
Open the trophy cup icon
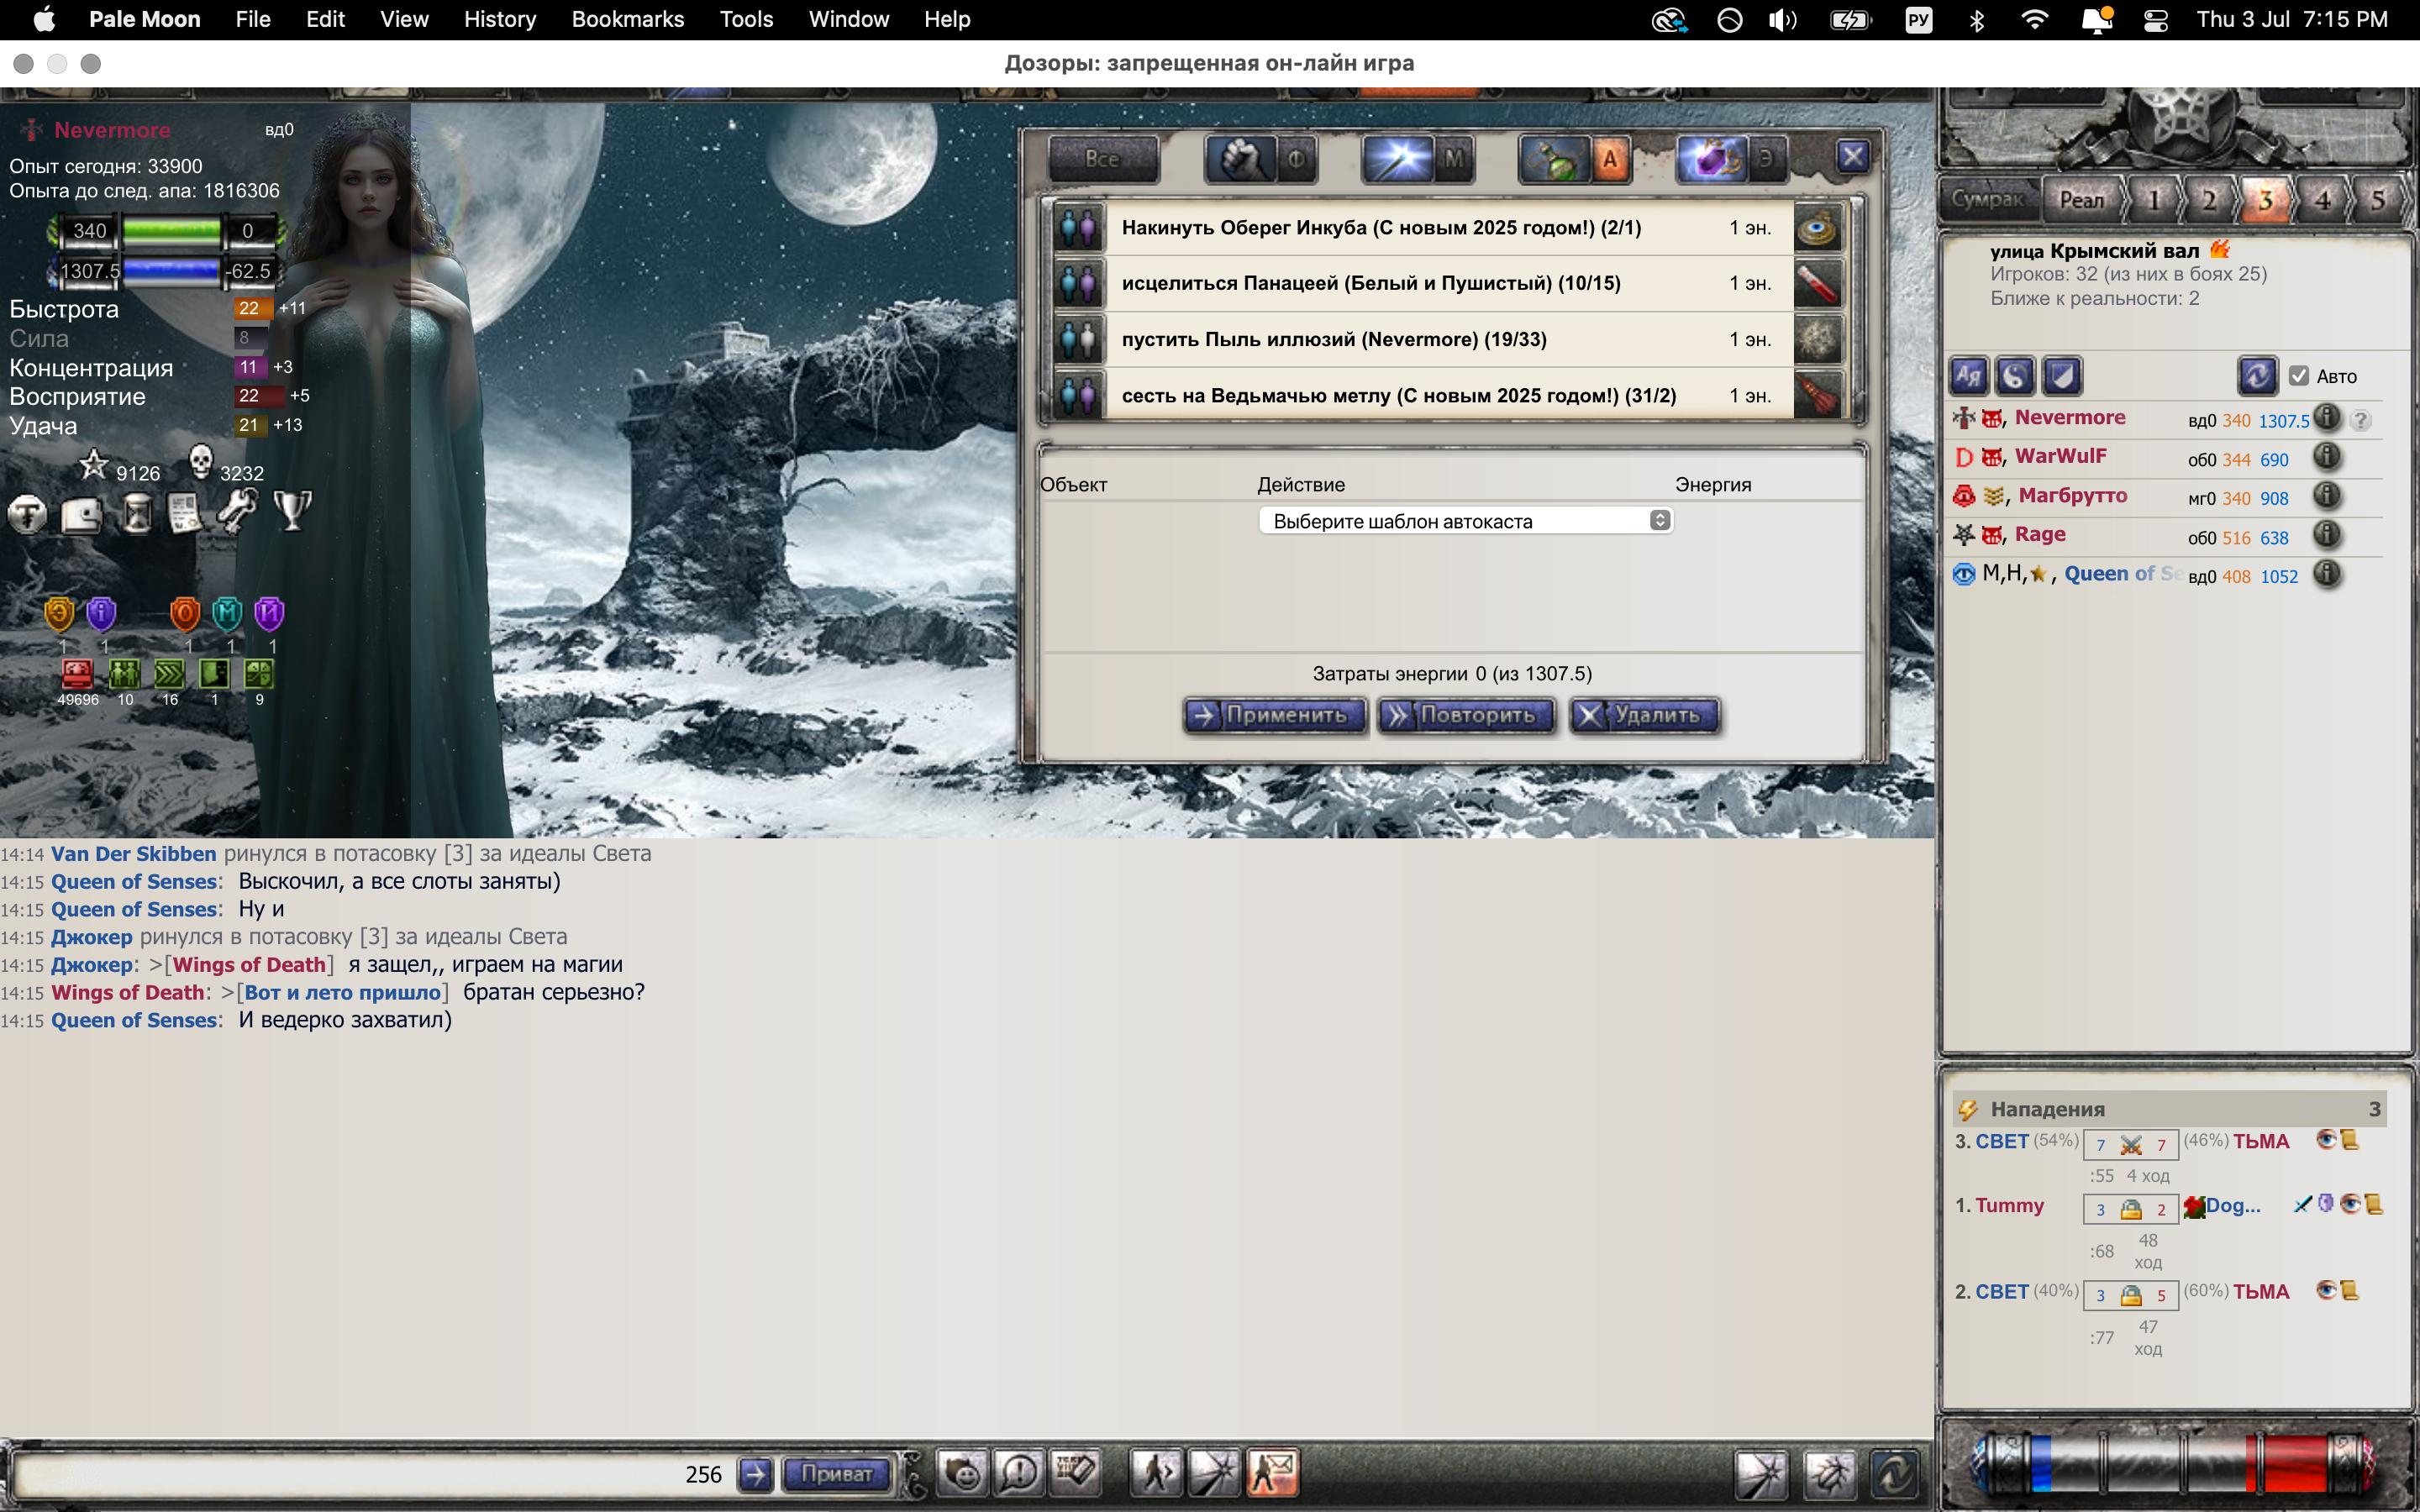pos(293,511)
